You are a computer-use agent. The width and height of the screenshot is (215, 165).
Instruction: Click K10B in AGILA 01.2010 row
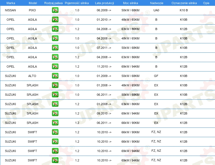[184, 20]
